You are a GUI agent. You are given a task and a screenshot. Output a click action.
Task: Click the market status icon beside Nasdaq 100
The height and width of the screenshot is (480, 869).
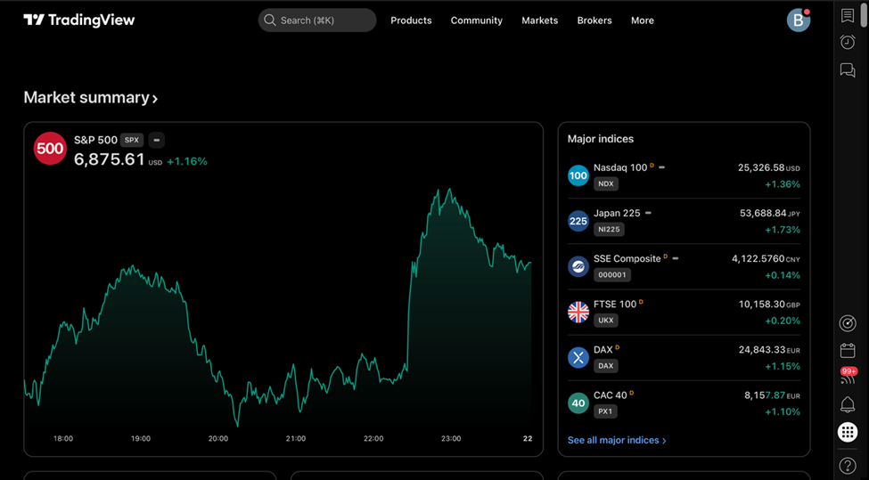coord(661,167)
